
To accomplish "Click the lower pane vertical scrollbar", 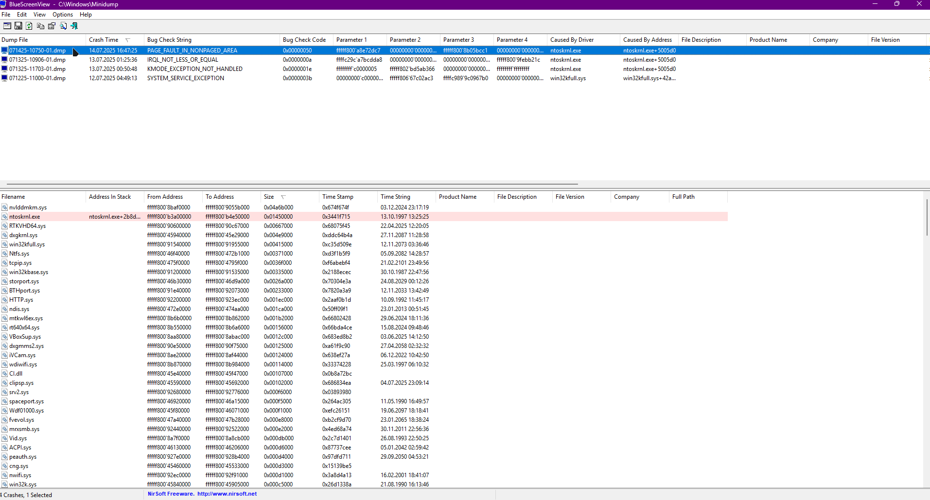I will coord(927,218).
